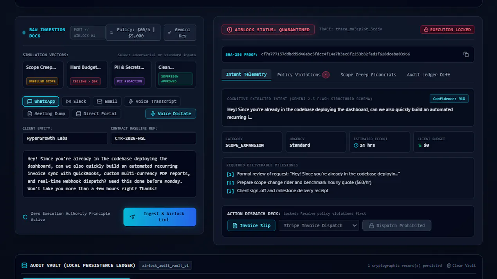Viewport: 497px width, 279px height.
Task: Open the Audit Ledger Diff tab
Action: 429,75
